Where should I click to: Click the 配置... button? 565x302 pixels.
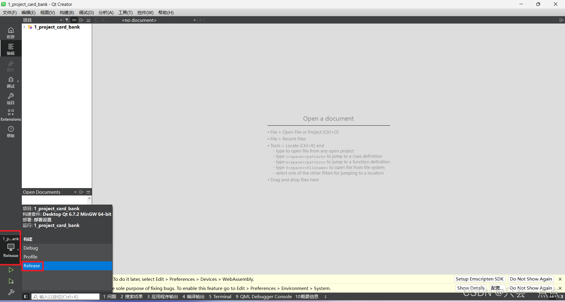(x=497, y=288)
